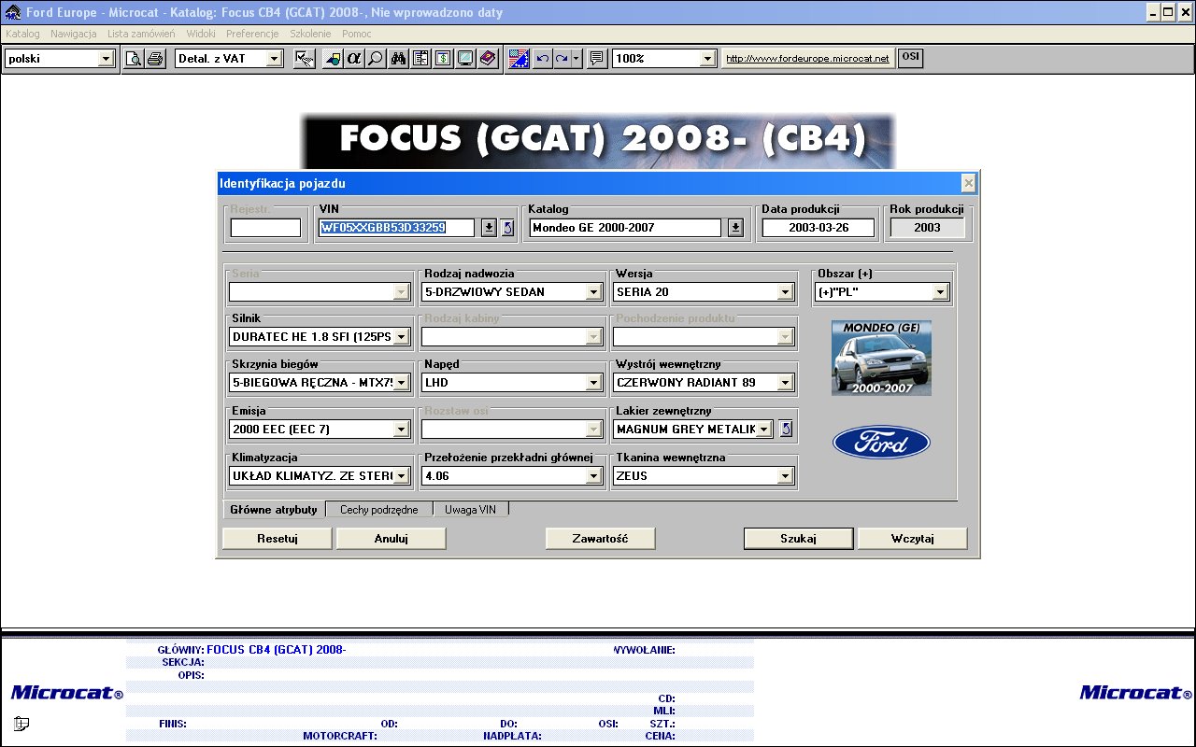
Task: Click the magnifying glass search icon
Action: (x=376, y=59)
